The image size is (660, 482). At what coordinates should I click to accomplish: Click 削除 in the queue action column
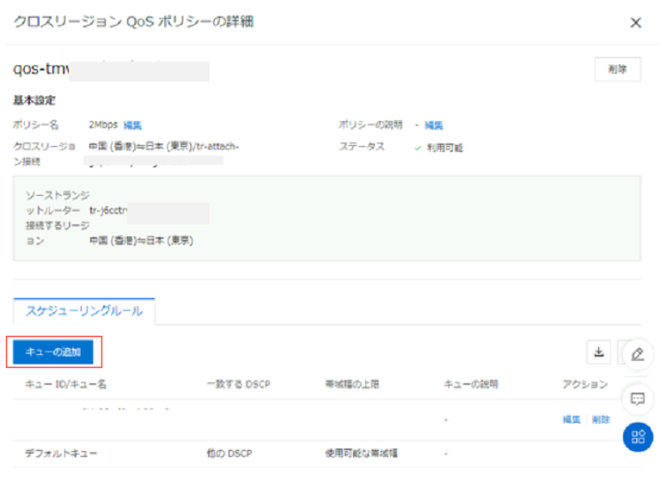point(601,419)
